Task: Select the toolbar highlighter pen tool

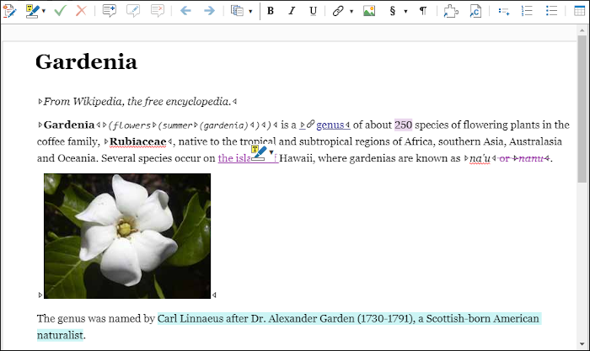Action: click(x=31, y=11)
